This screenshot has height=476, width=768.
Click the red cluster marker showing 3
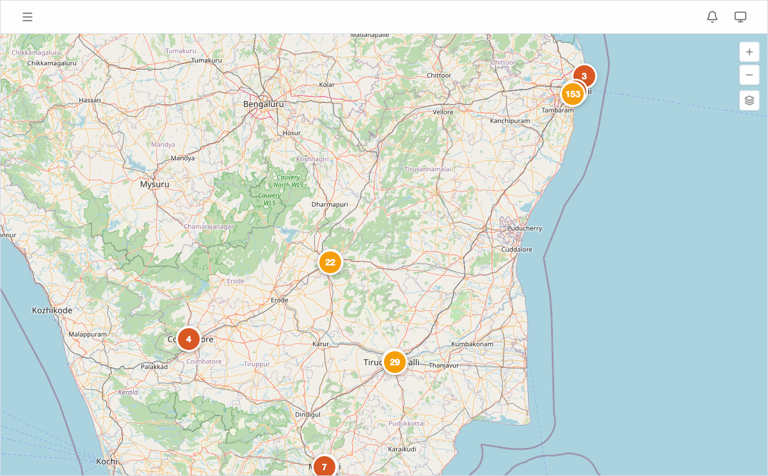(584, 75)
